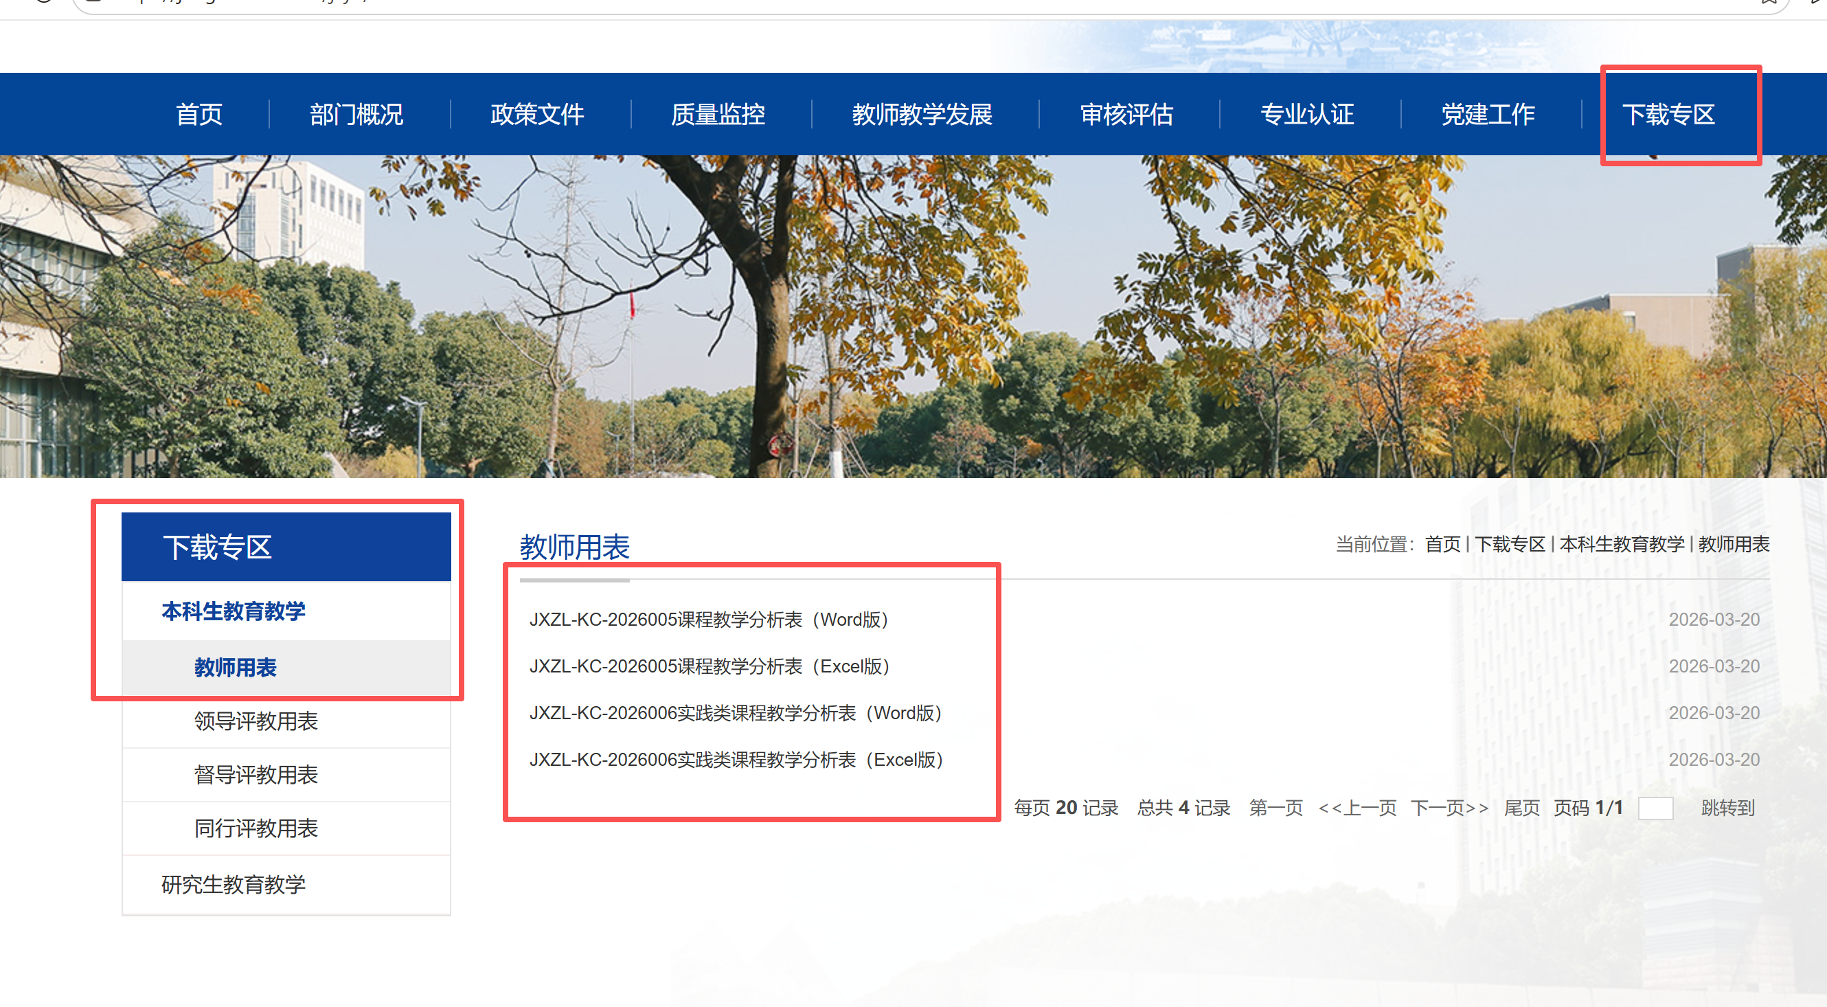The width and height of the screenshot is (1827, 1007).
Task: Select 质量监控 in the navigation bar
Action: click(718, 114)
